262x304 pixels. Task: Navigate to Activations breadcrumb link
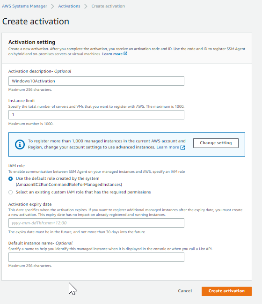coord(69,6)
